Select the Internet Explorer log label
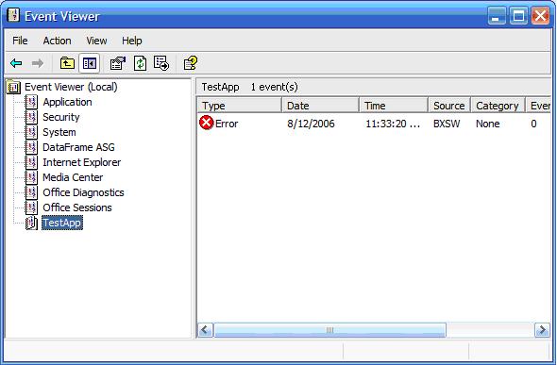 [x=82, y=162]
